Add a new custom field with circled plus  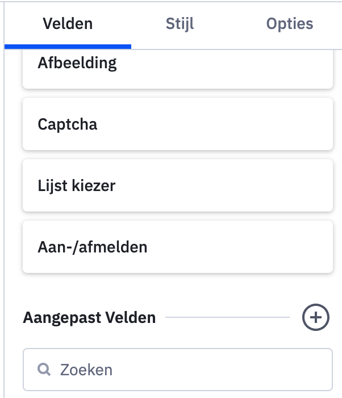(x=315, y=317)
